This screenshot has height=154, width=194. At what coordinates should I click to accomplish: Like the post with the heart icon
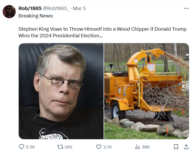click(99, 147)
